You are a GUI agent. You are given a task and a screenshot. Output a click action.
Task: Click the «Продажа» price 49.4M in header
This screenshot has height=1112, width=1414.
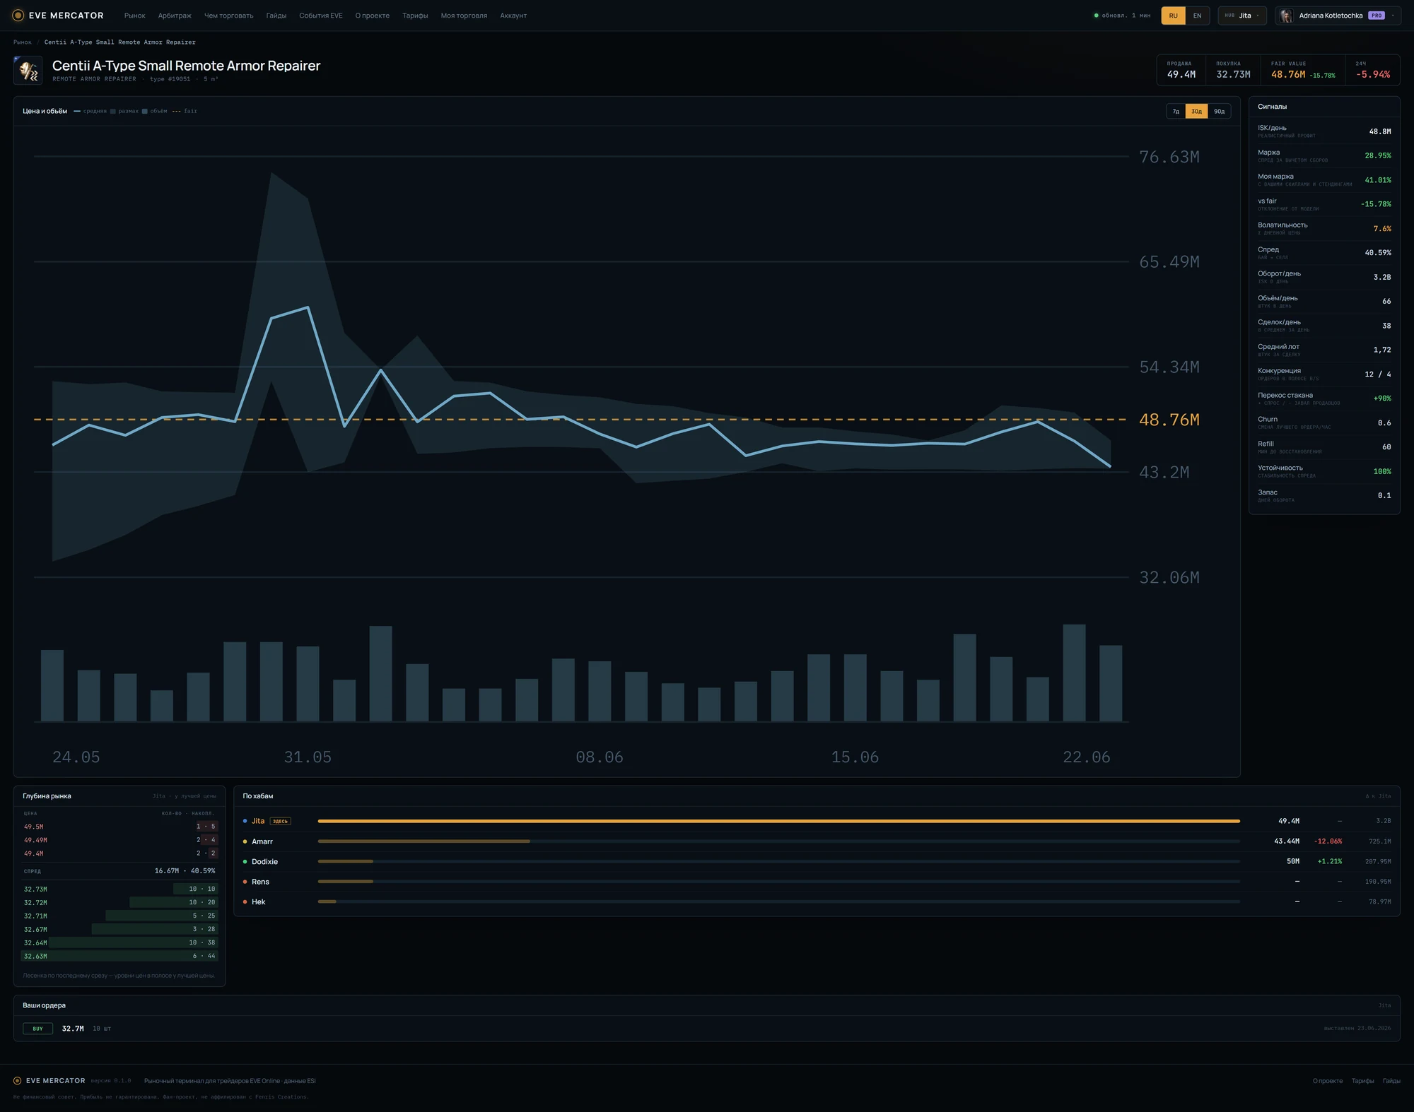[x=1181, y=74]
